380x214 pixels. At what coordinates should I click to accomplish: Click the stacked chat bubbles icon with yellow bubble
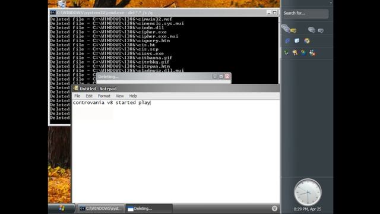289,29
